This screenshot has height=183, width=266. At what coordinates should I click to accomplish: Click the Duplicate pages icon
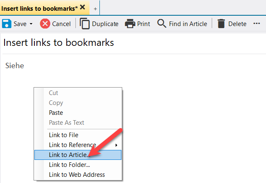85,24
